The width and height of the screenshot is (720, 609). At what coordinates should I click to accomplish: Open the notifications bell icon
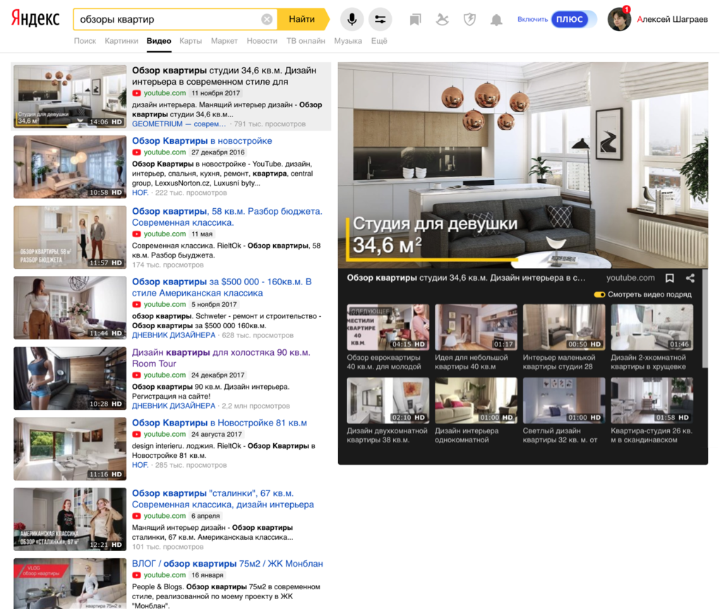pyautogui.click(x=496, y=20)
